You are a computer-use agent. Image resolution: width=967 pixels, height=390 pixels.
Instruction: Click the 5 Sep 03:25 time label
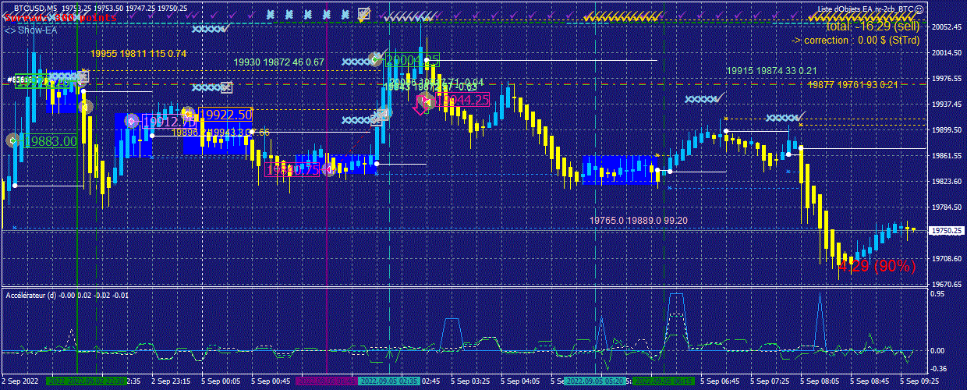click(x=471, y=382)
